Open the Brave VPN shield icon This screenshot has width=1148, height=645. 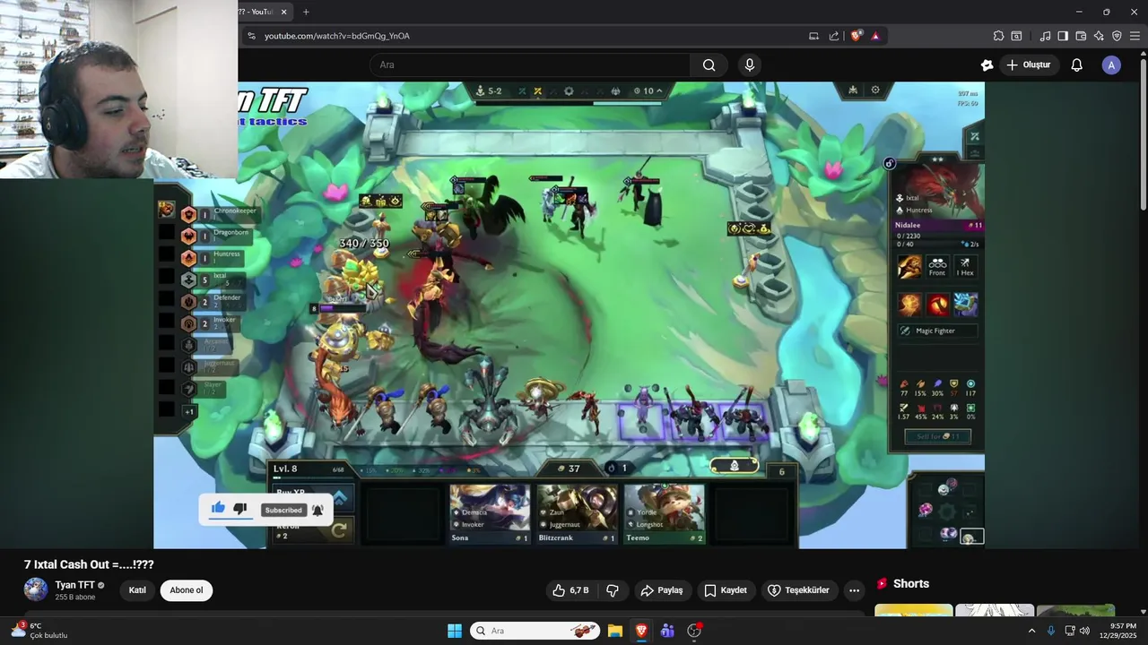click(1117, 36)
